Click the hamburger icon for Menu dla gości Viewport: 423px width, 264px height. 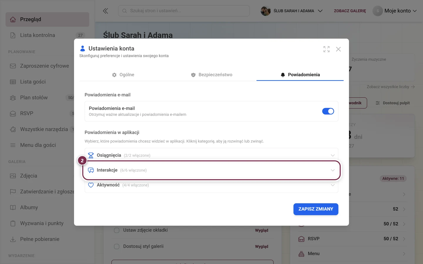coord(13,145)
